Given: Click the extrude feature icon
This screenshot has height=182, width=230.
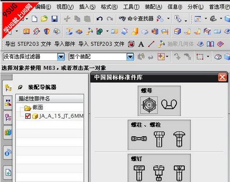Looking at the screenshot, I should tap(26, 31).
